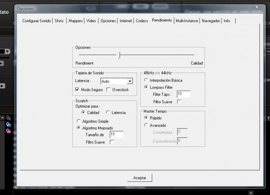Choose Latencia under Optimizar para
270x195 pixels.
108,112
